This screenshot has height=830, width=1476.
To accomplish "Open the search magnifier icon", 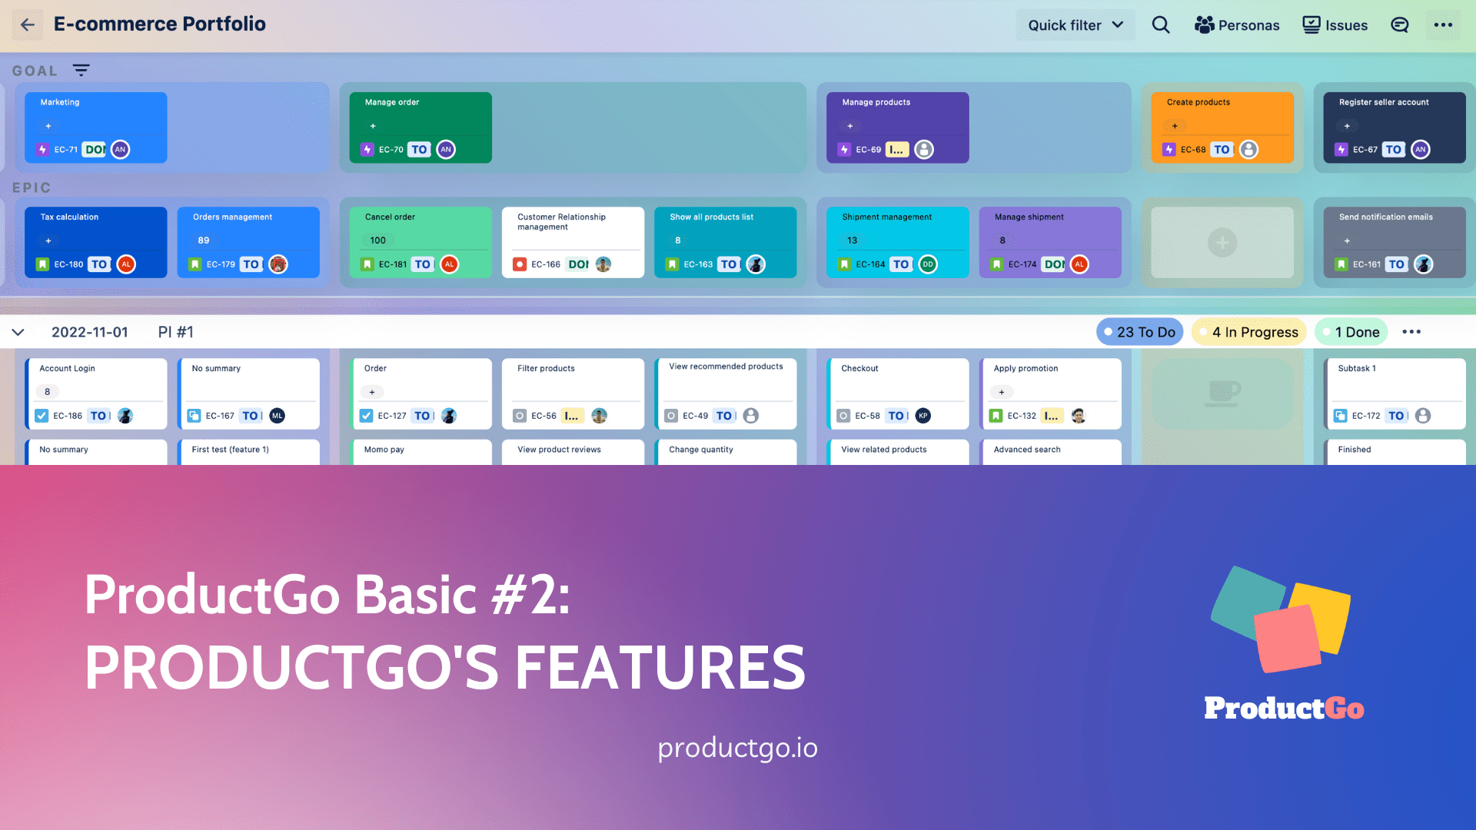I will tap(1161, 25).
